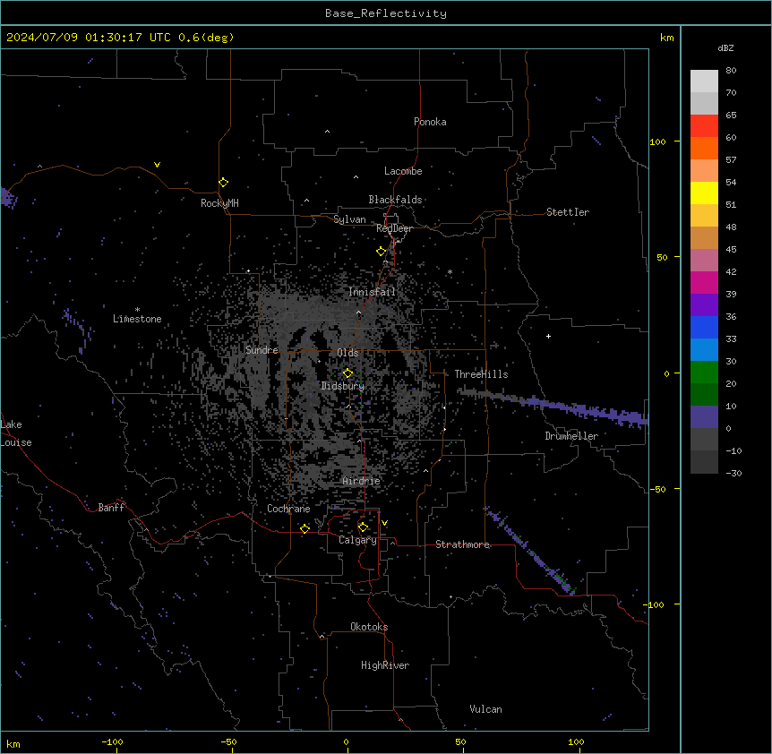
Task: Click the slate purple 10 dBZ legend swatch
Action: [x=704, y=417]
